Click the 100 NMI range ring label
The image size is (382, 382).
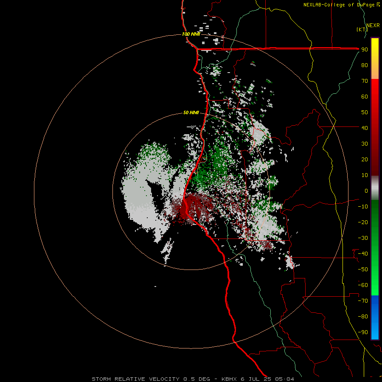(x=191, y=34)
